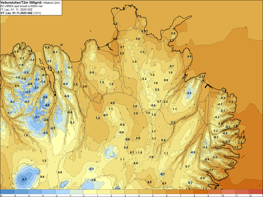263x197 pixels.
Task: Select the -3.9 temperature label
Action: click(x=45, y=97)
